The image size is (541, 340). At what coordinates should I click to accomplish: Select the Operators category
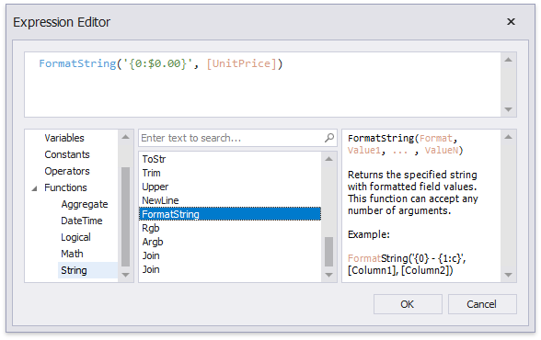67,171
